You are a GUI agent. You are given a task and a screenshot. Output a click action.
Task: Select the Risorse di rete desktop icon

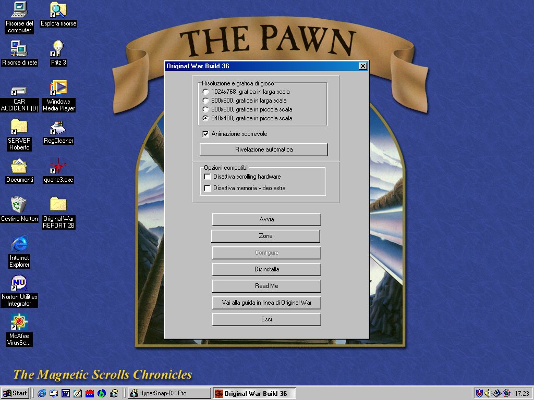(x=19, y=53)
